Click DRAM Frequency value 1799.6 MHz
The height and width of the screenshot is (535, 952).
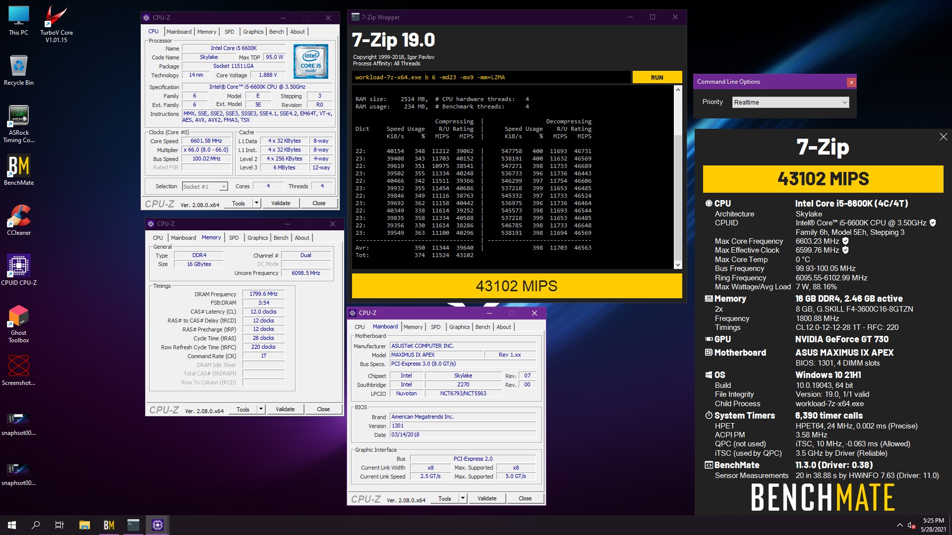263,294
